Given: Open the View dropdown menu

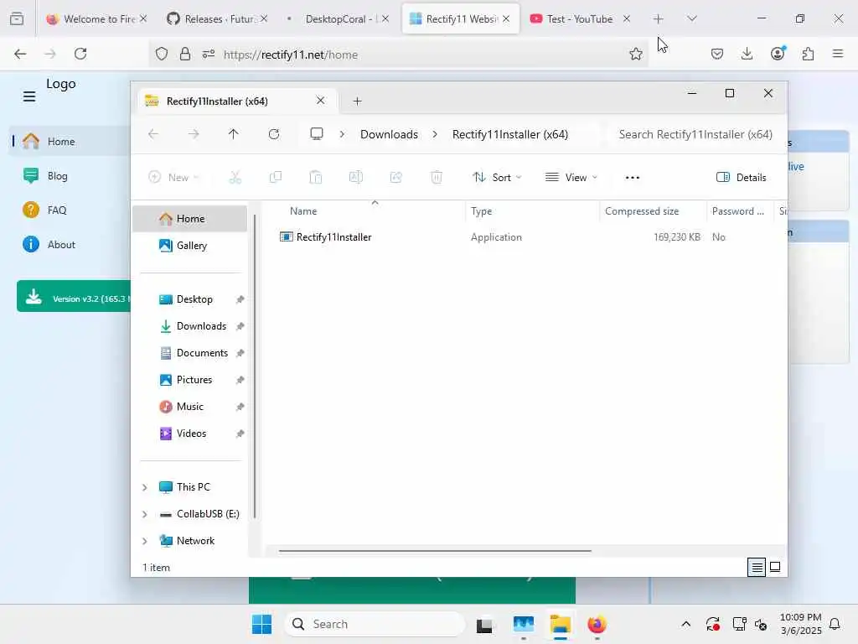Looking at the screenshot, I should 571,178.
